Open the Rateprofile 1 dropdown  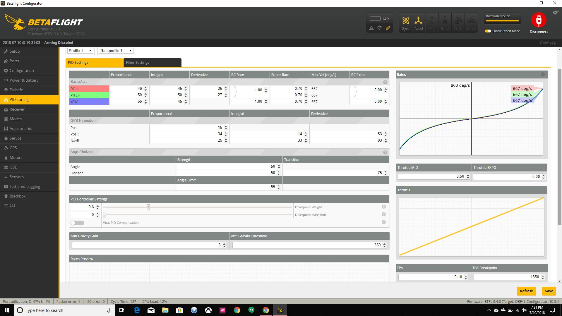coord(116,51)
